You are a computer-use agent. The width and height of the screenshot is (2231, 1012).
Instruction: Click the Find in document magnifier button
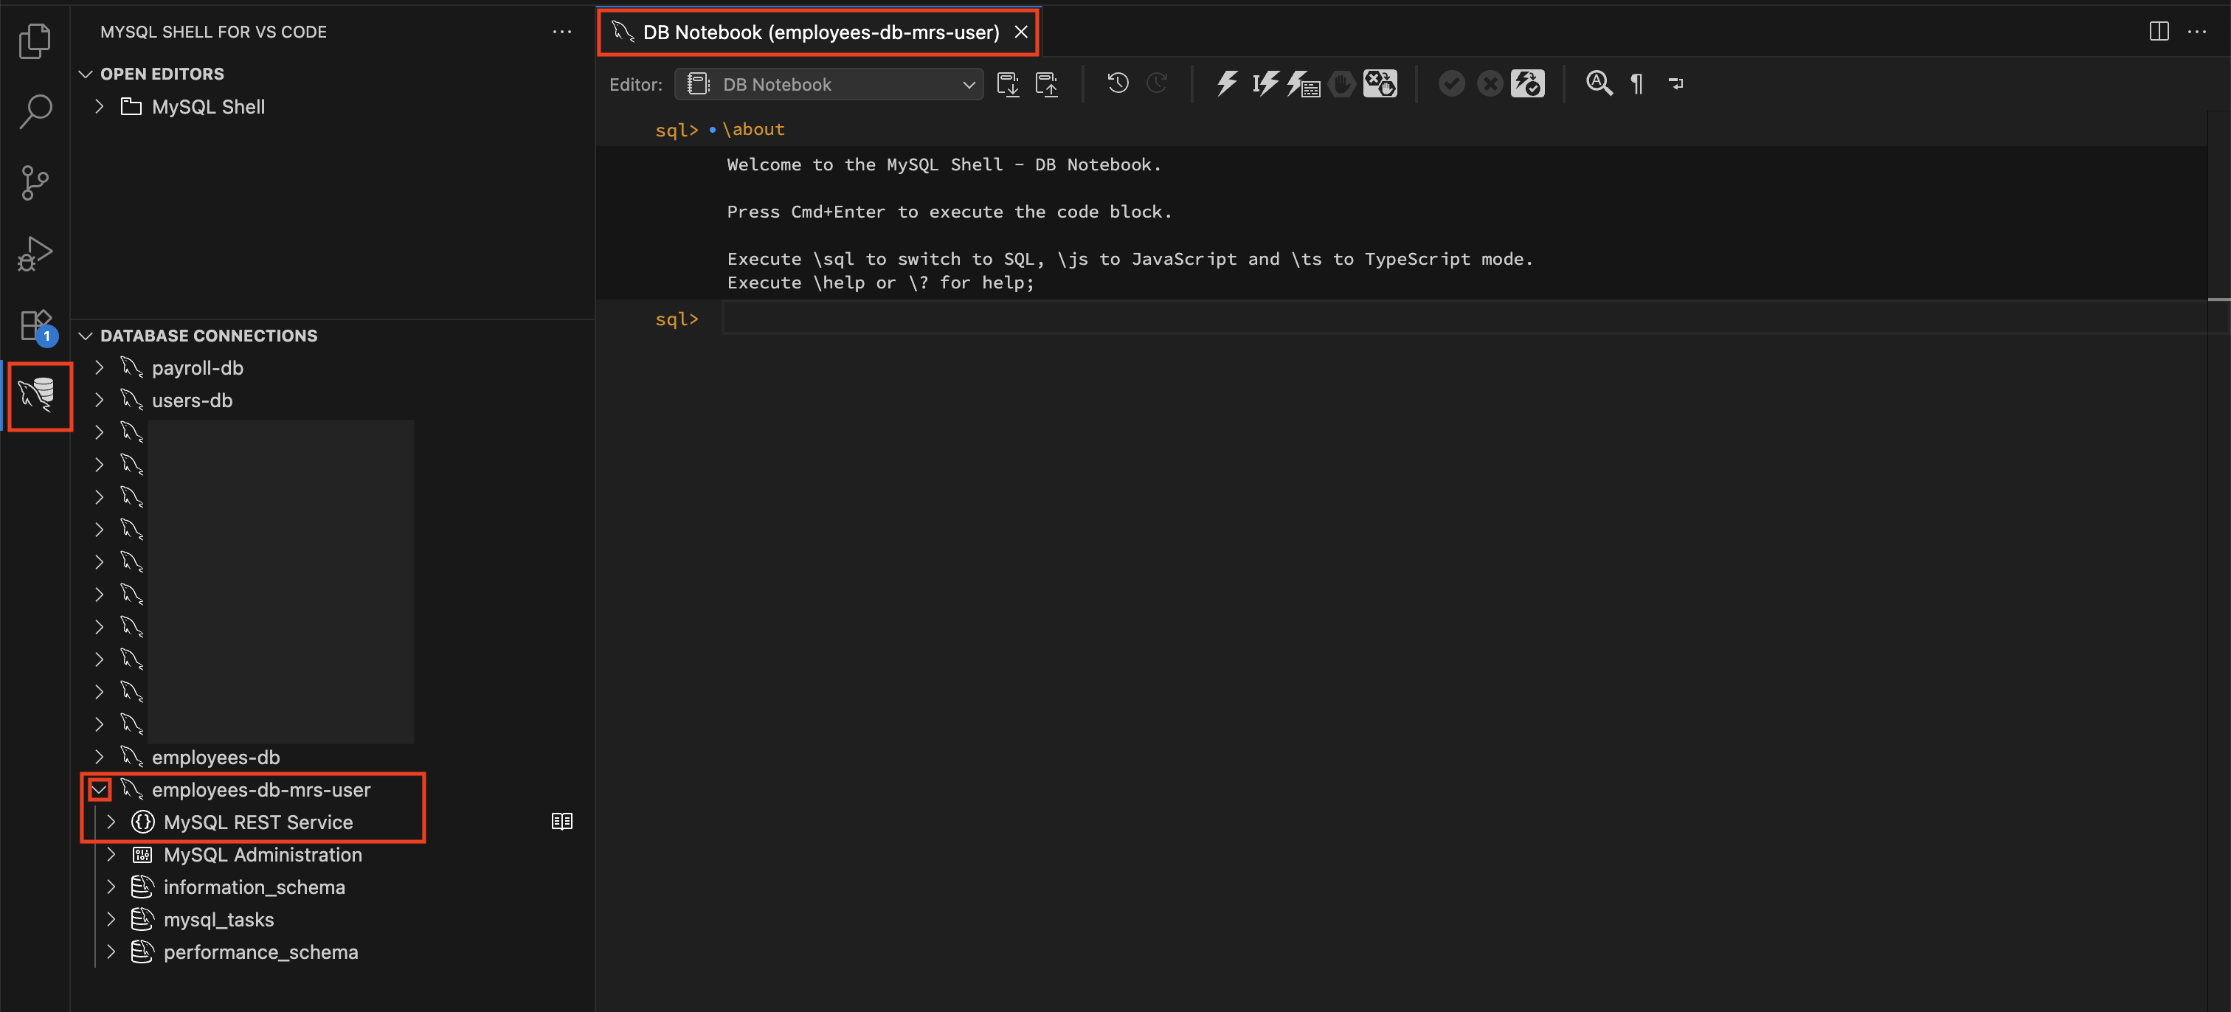[1599, 83]
